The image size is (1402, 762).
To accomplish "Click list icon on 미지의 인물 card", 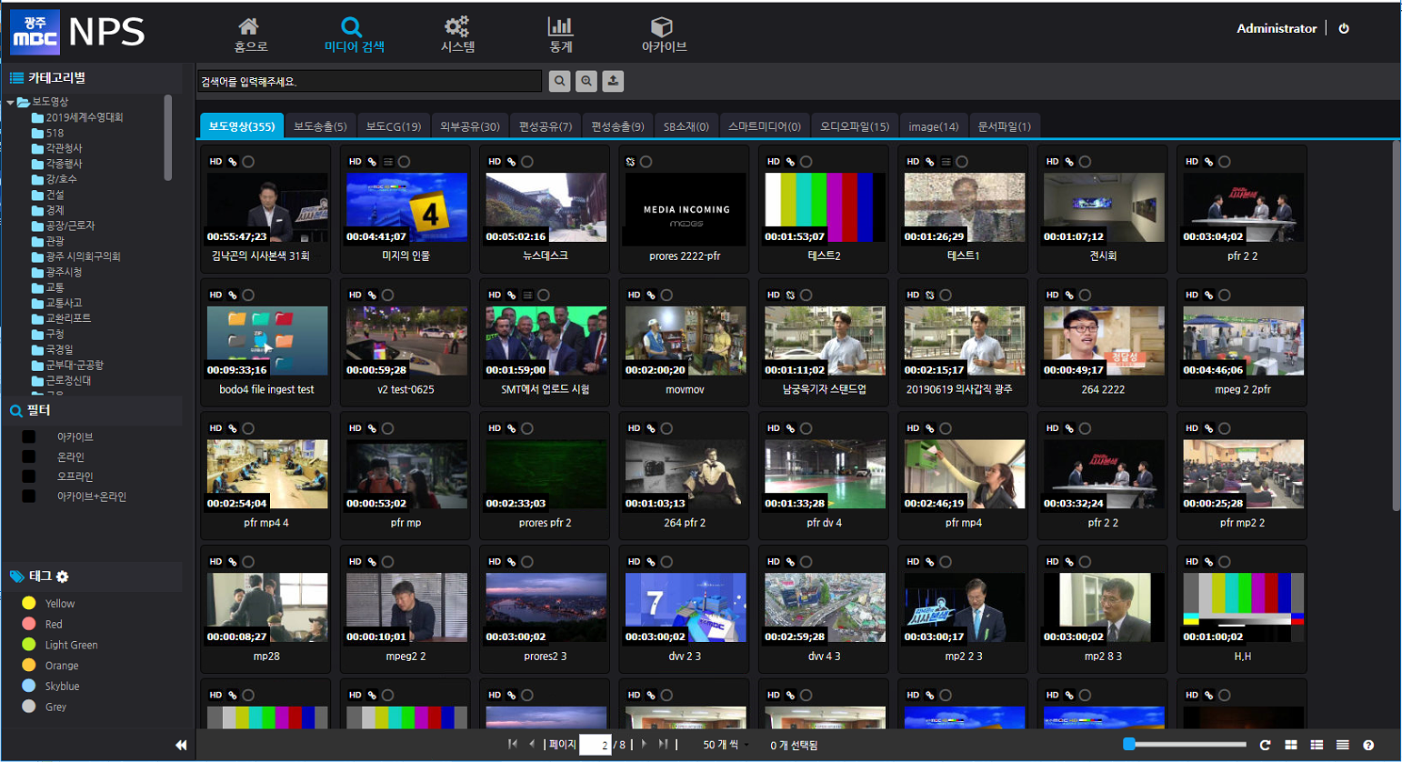I will coord(388,162).
